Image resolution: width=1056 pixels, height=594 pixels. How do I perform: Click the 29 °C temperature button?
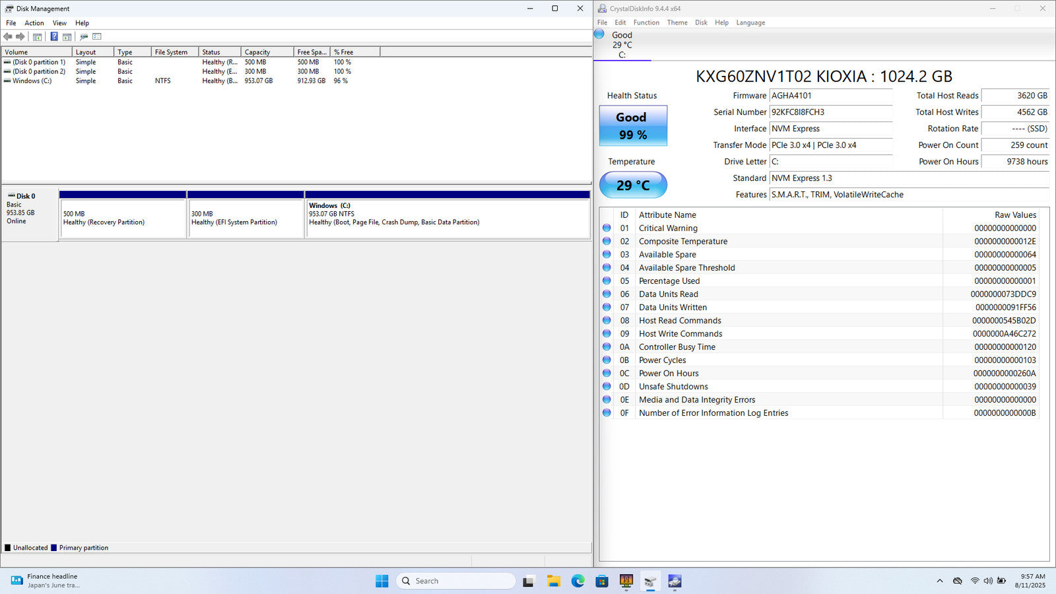pyautogui.click(x=633, y=185)
